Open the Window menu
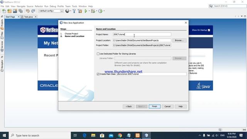This screenshot has height=139, width=247. [x=83, y=6]
